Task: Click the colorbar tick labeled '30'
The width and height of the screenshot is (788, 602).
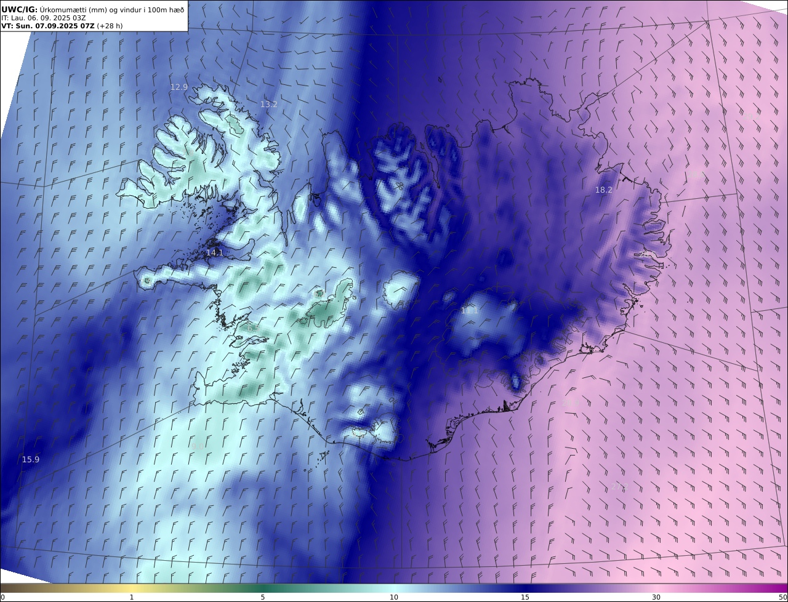Action: 656,597
